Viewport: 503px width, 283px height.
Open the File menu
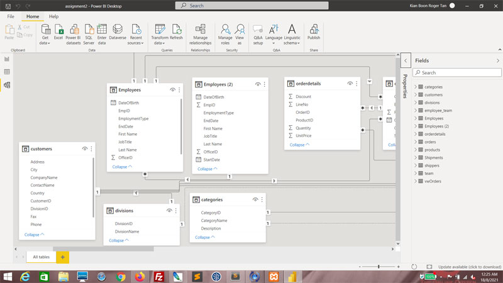(x=11, y=16)
